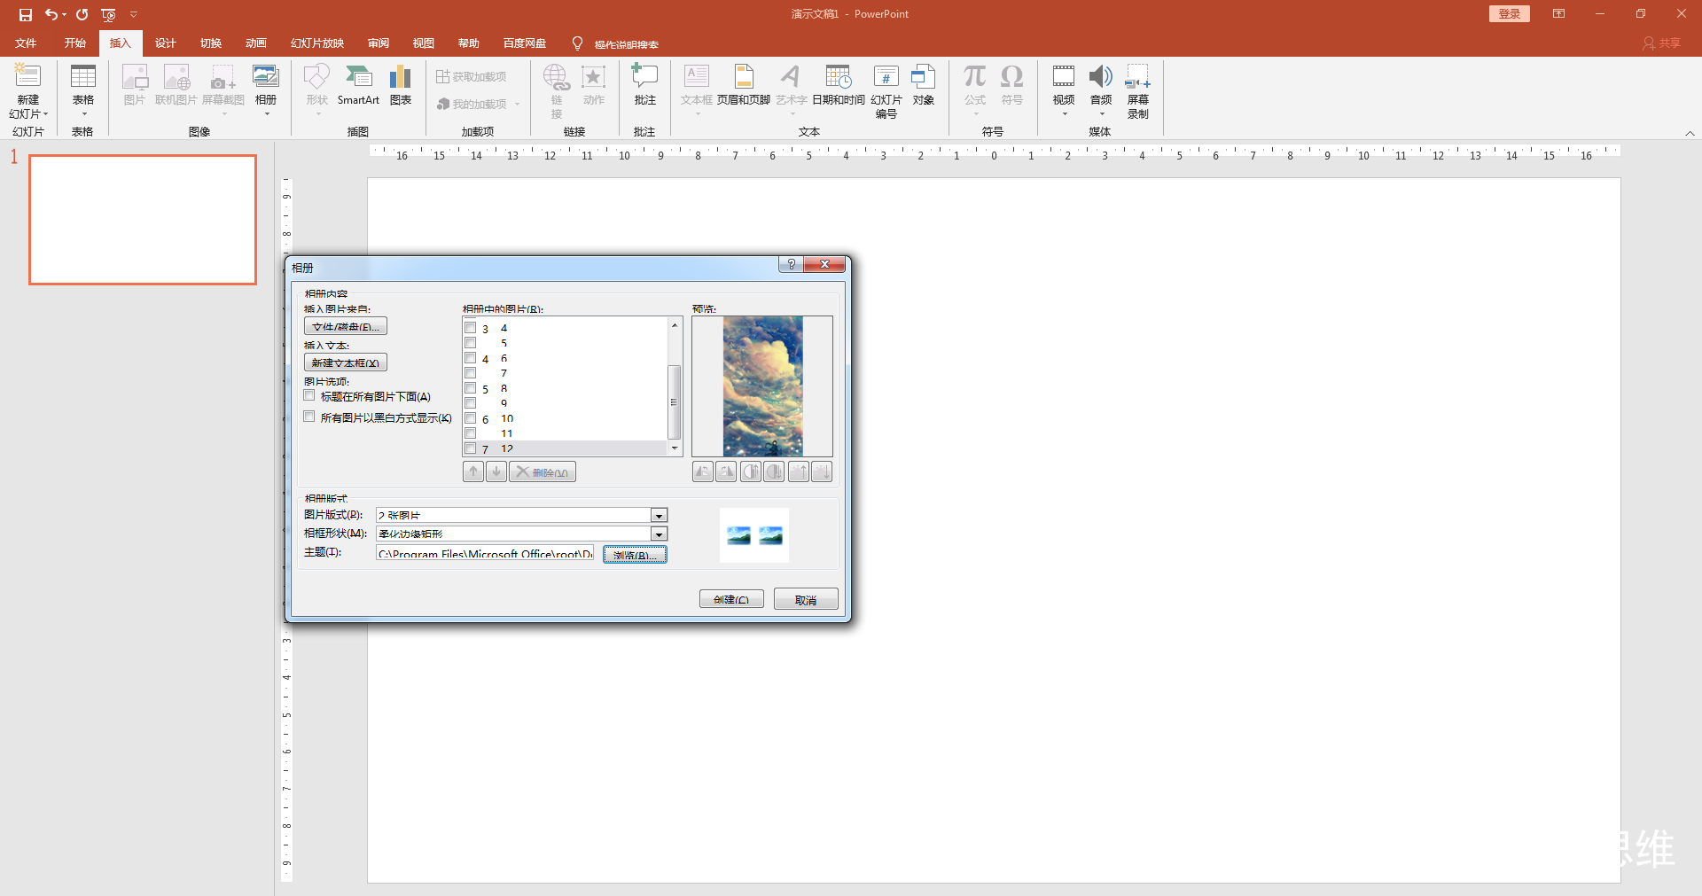The width and height of the screenshot is (1702, 896).
Task: Increase contrast of the preview picture
Action: click(x=750, y=472)
